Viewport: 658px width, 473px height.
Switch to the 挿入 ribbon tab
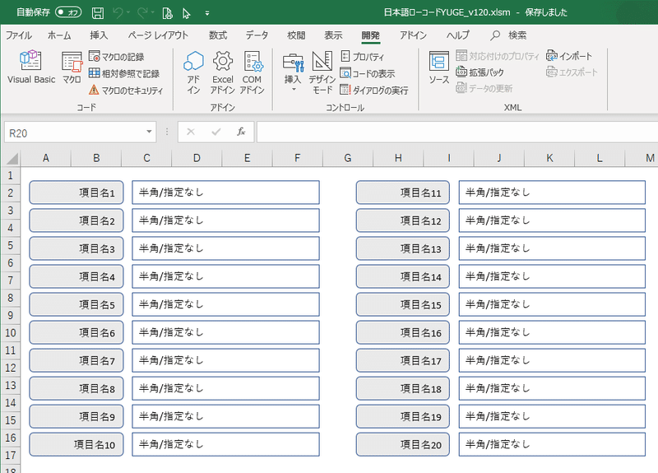(x=99, y=35)
